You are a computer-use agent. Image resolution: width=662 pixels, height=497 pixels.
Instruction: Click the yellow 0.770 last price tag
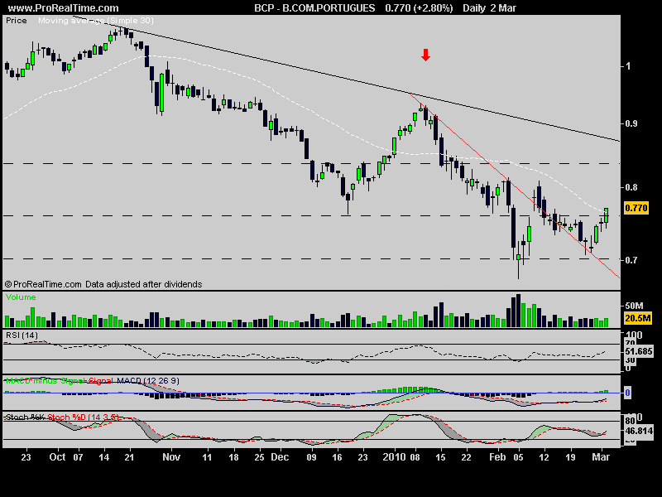[x=636, y=208]
